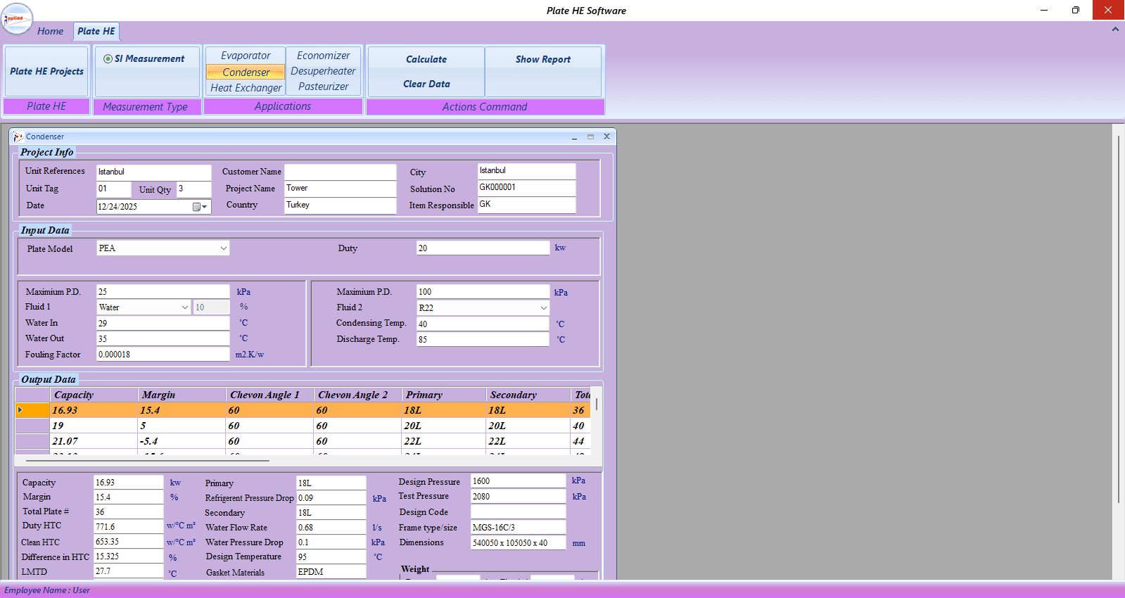Select the Condenser application
Image resolution: width=1125 pixels, height=598 pixels.
pyautogui.click(x=246, y=72)
